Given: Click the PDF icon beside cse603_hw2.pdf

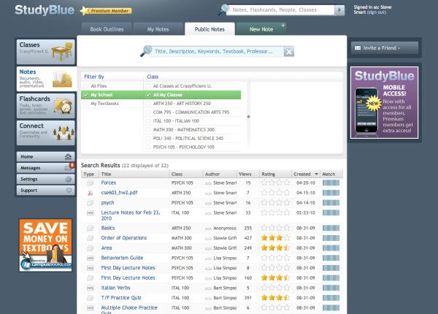Looking at the screenshot, I should point(91,193).
